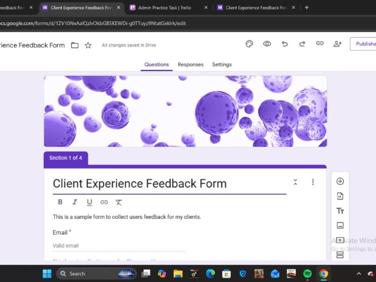This screenshot has width=376, height=282.
Task: Preview the form with eye icon
Action: click(267, 44)
